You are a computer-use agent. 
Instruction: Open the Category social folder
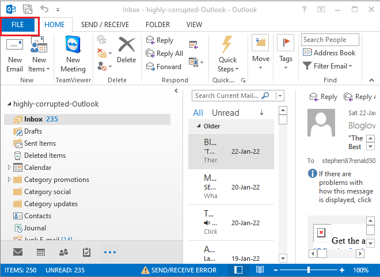click(x=42, y=192)
